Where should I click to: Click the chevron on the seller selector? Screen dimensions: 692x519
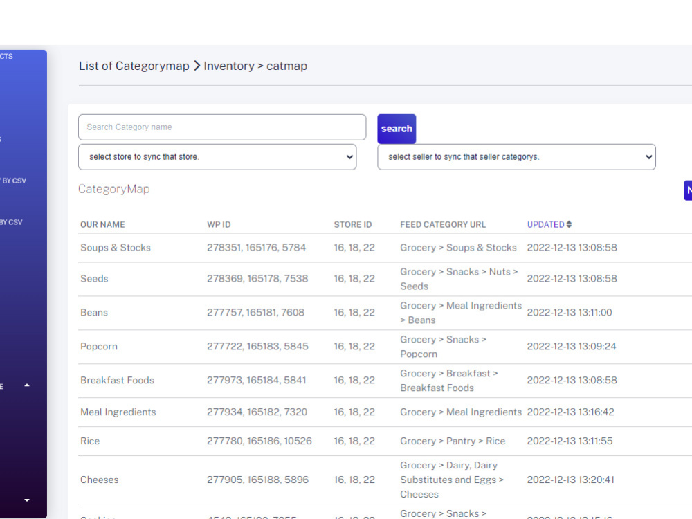pyautogui.click(x=648, y=157)
